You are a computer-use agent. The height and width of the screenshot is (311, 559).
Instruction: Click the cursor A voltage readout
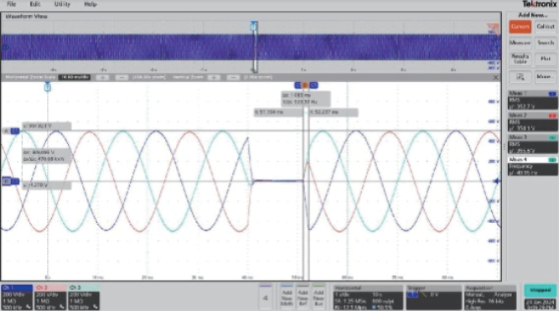coord(46,127)
